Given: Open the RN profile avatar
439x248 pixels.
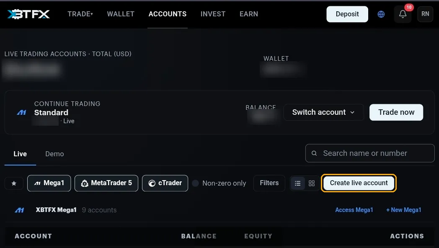Looking at the screenshot, I should click(x=425, y=14).
